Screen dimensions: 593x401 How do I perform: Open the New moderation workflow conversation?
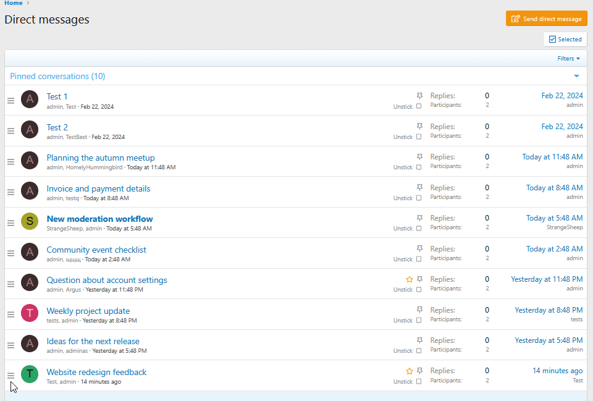click(x=100, y=219)
